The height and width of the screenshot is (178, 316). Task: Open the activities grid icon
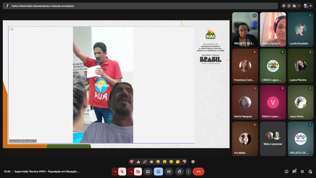[302, 172]
